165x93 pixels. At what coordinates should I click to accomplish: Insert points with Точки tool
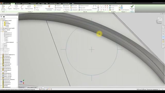[x=112, y=8]
